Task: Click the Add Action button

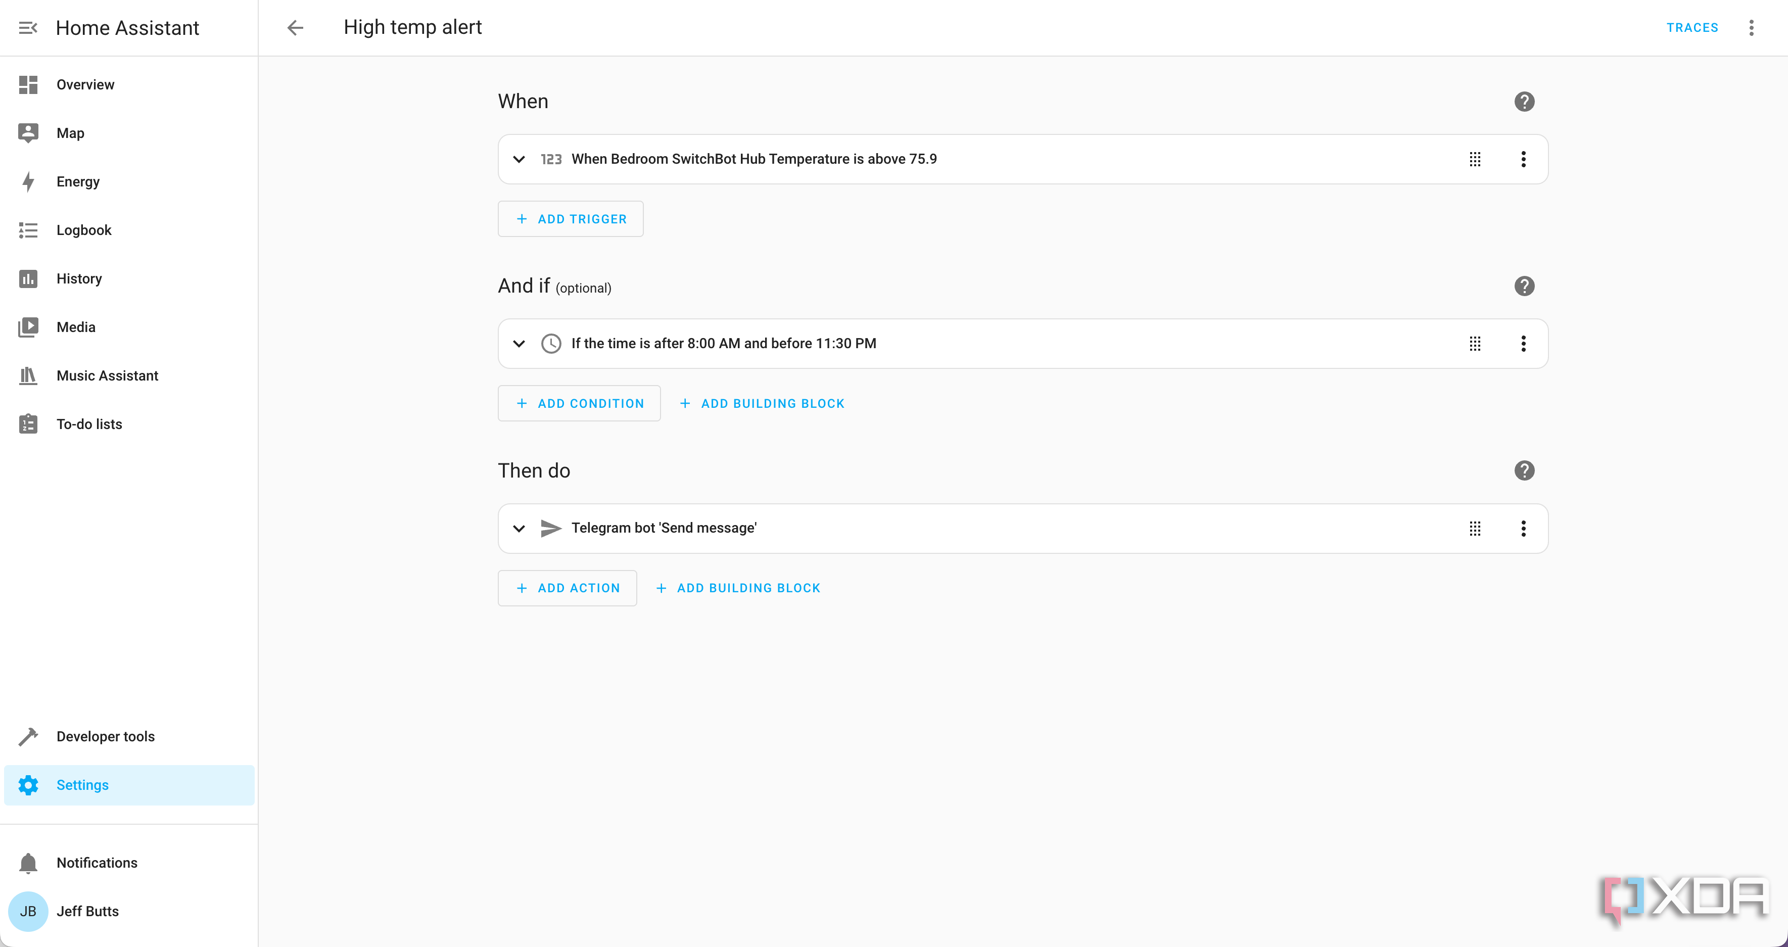Action: click(x=567, y=588)
